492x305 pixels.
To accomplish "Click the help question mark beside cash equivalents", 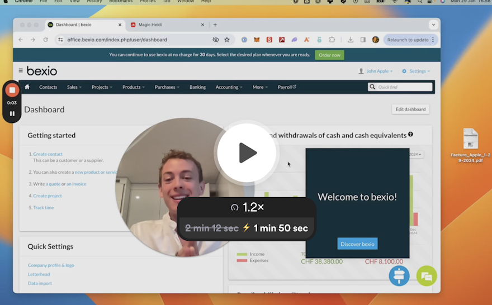I will pos(410,135).
